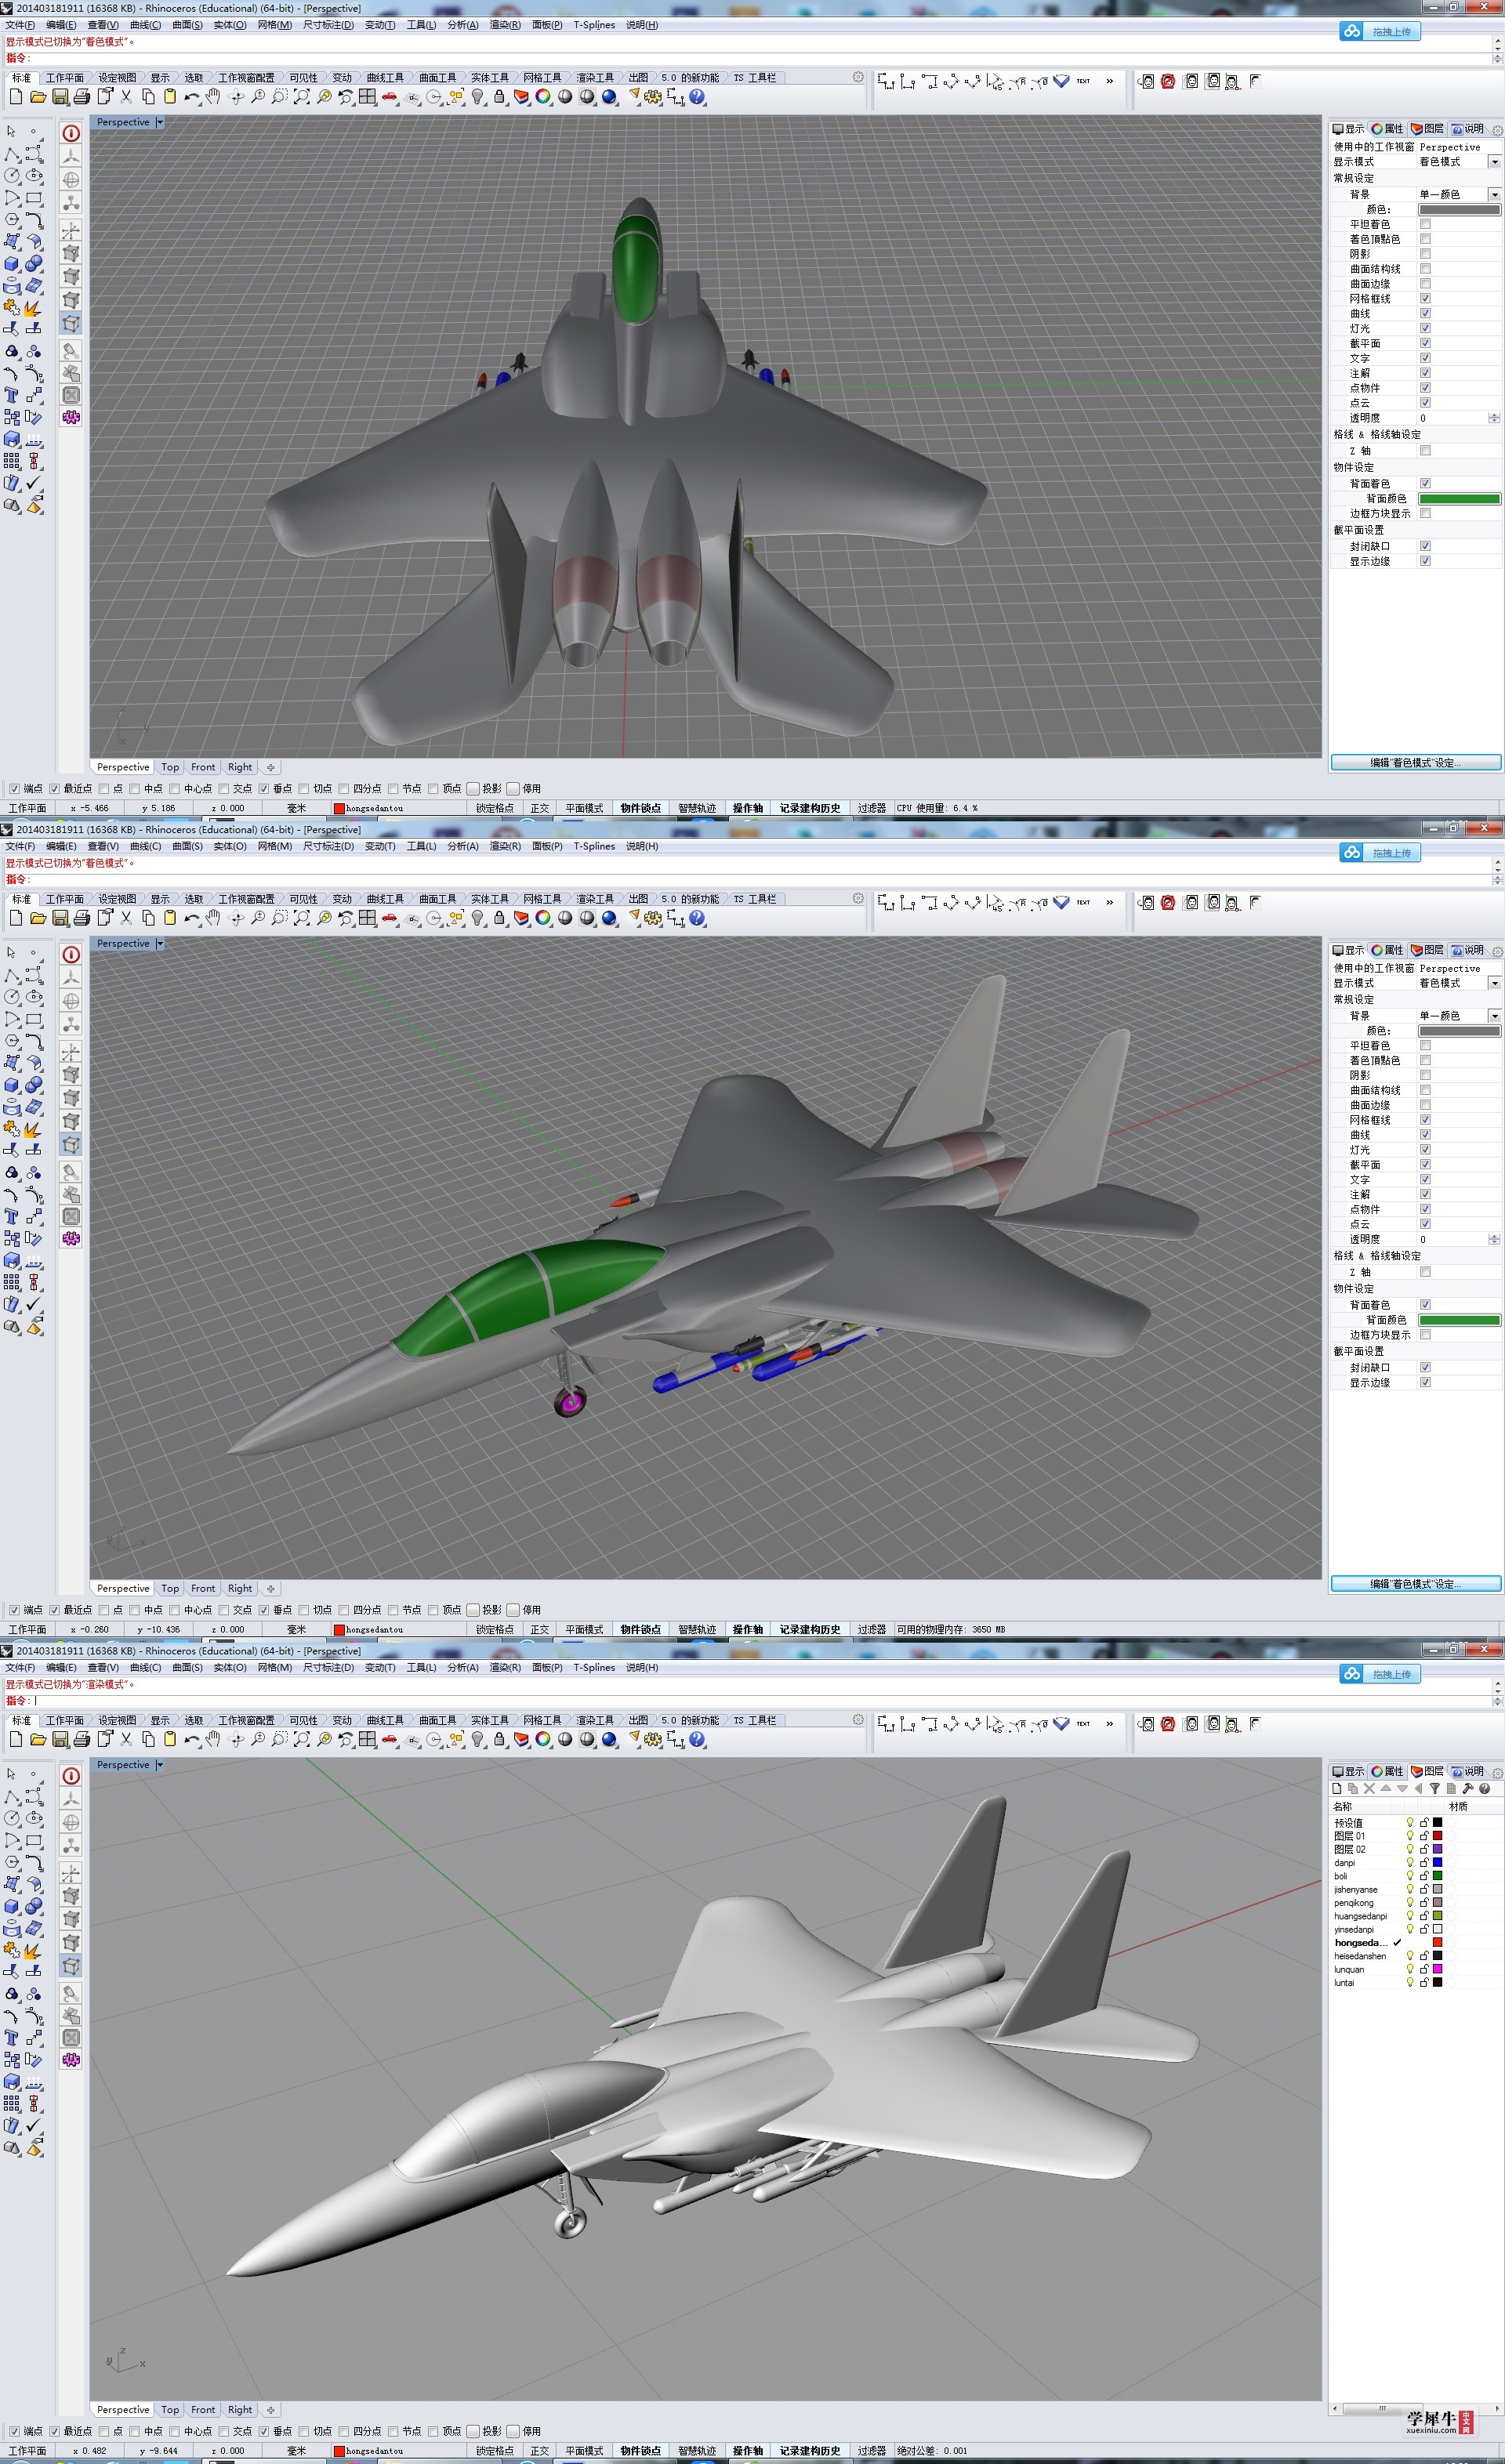The height and width of the screenshot is (2464, 1505).
Task: Click Open folder icon in top Rhino window
Action: [x=38, y=97]
